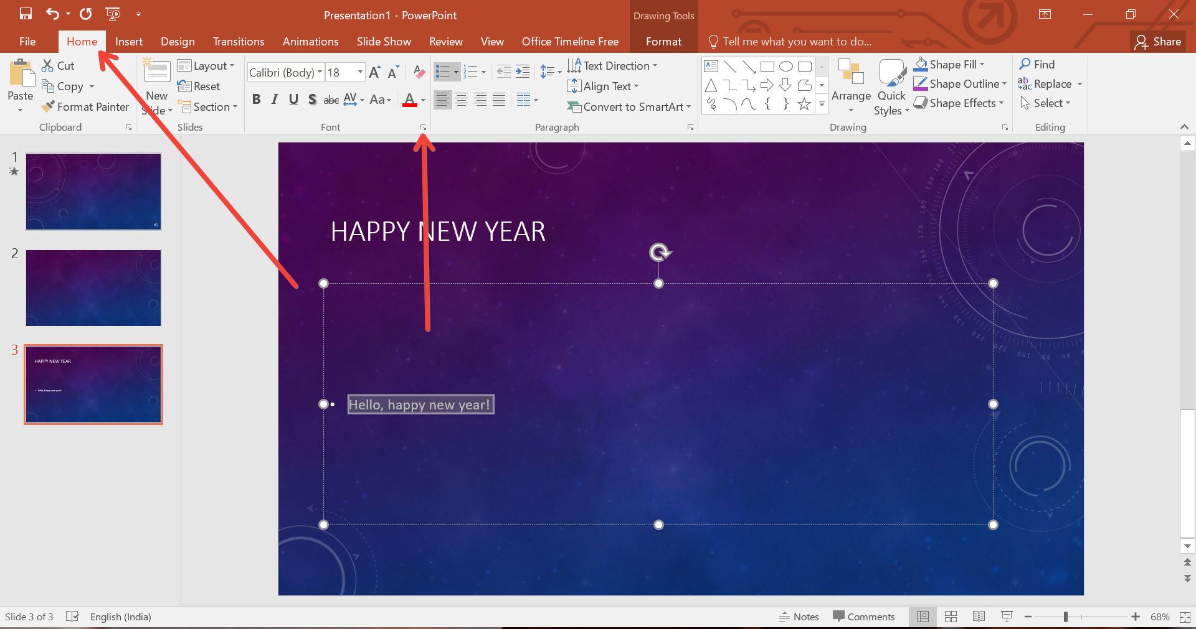Click the Redo icon
Viewport: 1196px width, 629px height.
click(86, 14)
